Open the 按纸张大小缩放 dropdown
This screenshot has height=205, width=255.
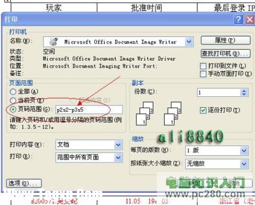pyautogui.click(x=244, y=163)
